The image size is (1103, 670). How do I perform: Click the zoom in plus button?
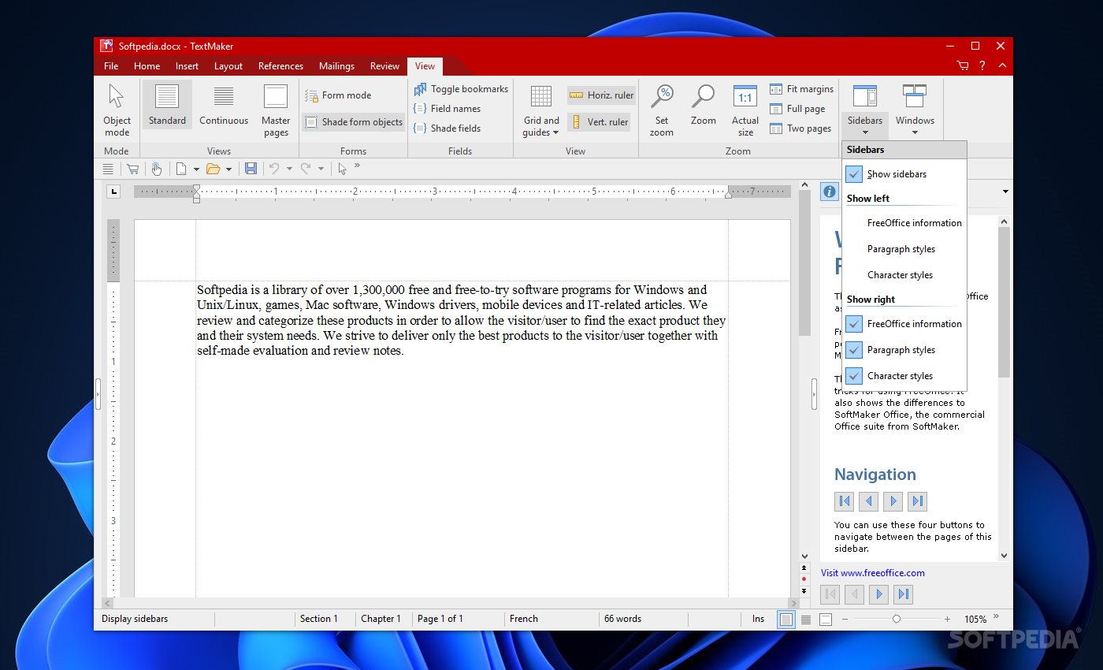pos(948,620)
